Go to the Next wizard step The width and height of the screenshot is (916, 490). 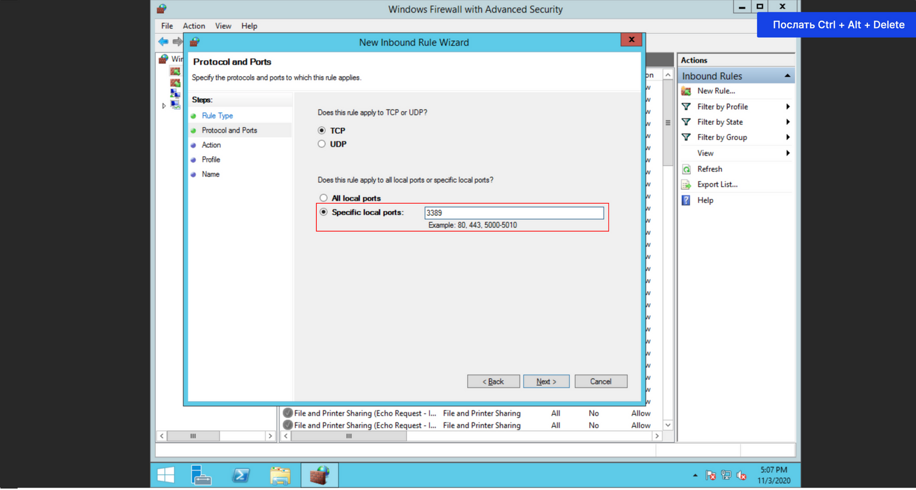[x=546, y=381]
